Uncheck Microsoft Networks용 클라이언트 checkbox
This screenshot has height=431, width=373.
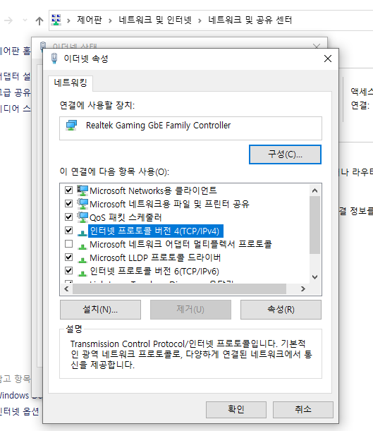coord(68,190)
